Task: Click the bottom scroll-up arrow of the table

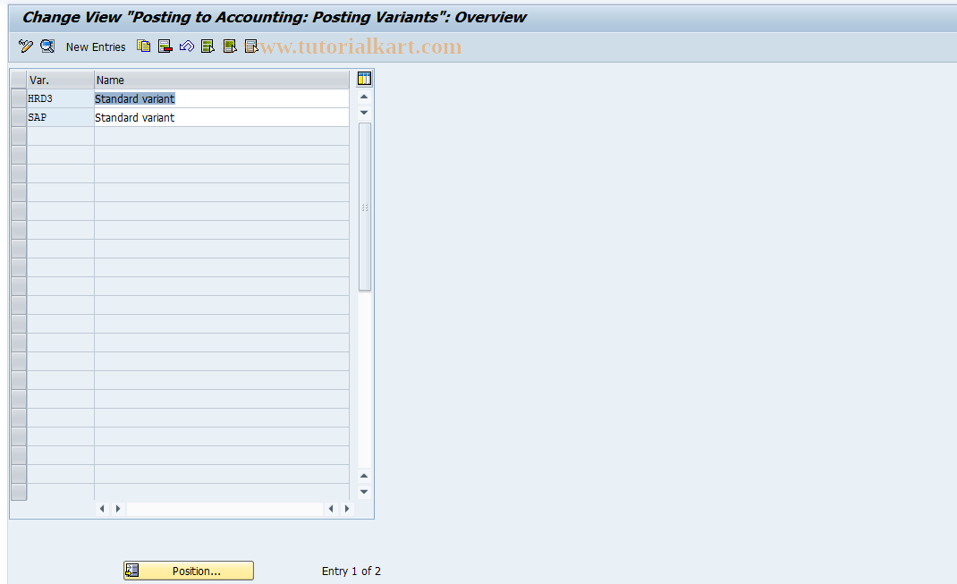Action: pyautogui.click(x=364, y=476)
